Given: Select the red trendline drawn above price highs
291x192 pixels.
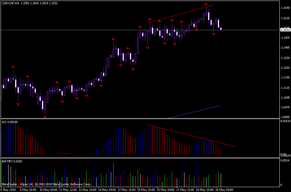Looking at the screenshot, I should pos(181,13).
